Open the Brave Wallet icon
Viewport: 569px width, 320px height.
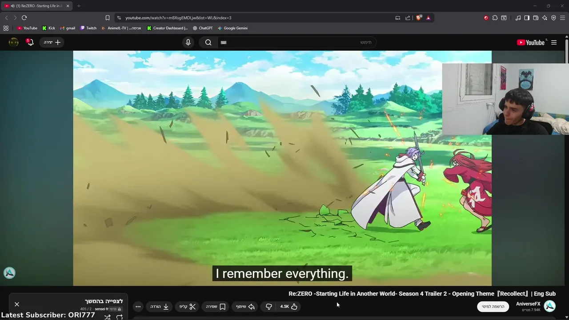click(536, 18)
